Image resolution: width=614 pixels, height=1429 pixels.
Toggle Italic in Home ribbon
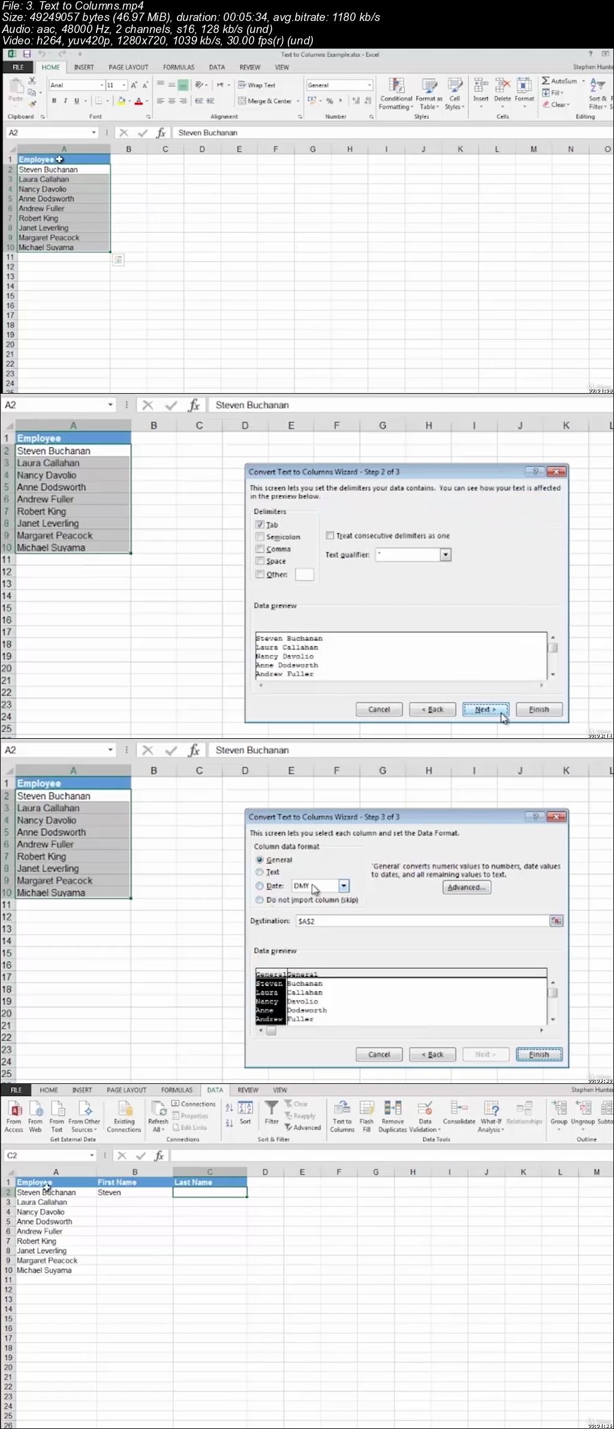click(65, 101)
